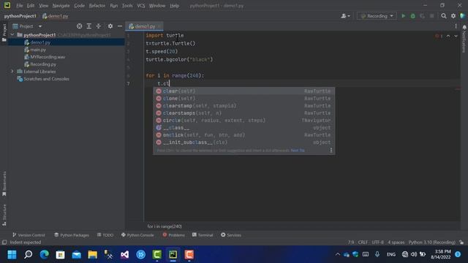Select Recording.py in Project tree
468x263 pixels.
pos(43,64)
